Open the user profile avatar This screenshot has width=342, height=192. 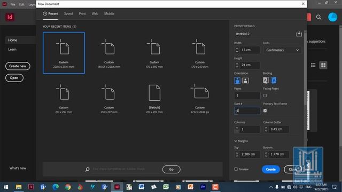[x=332, y=17]
